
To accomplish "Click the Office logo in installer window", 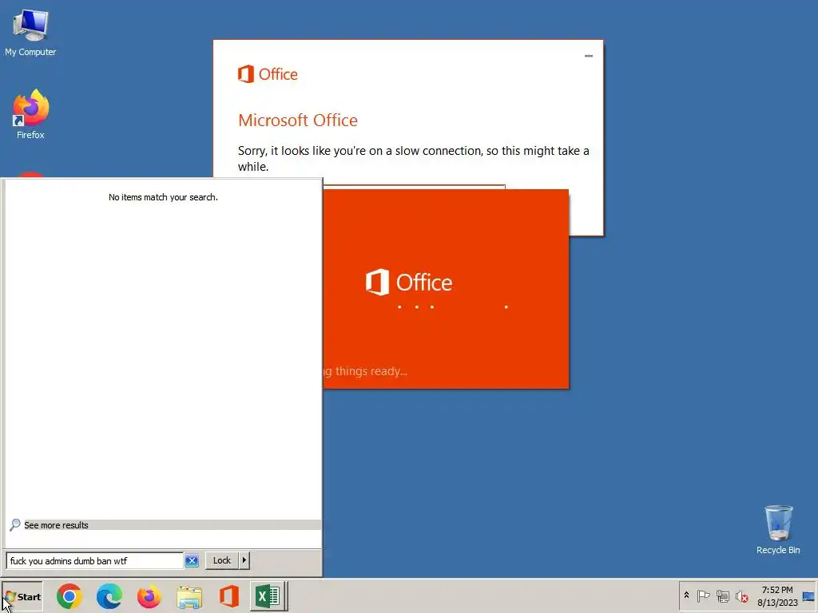I will 268,74.
